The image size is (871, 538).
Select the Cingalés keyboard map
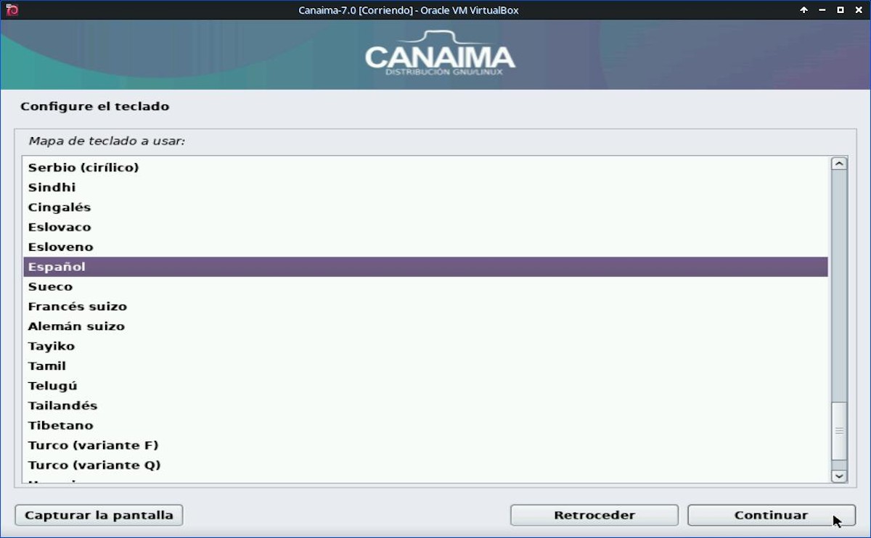(x=60, y=207)
